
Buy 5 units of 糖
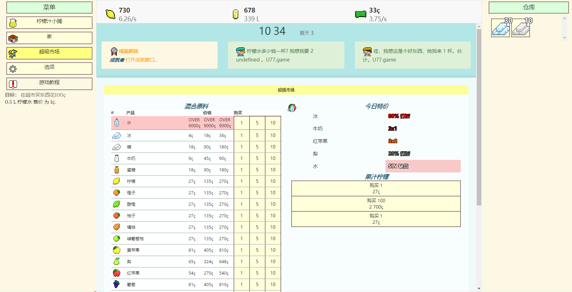pos(257,147)
